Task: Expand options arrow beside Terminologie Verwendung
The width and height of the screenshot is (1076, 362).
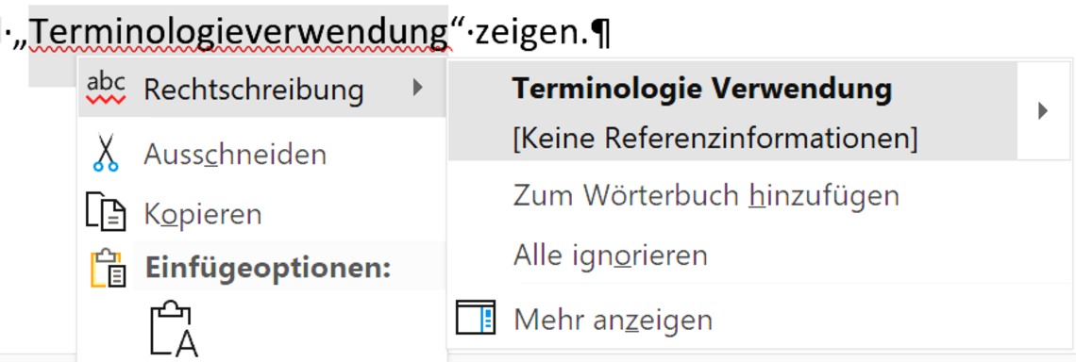Action: pos(1044,110)
